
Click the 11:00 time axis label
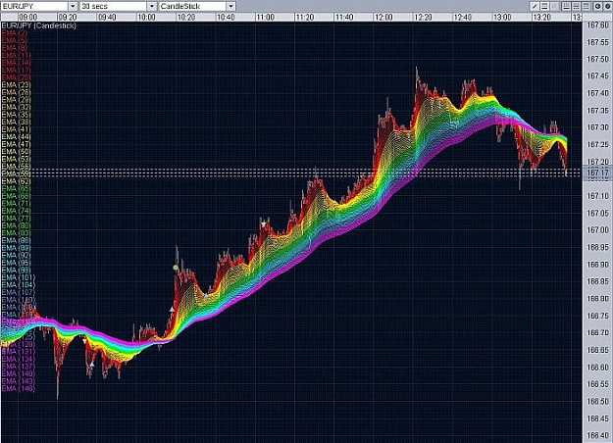(265, 18)
